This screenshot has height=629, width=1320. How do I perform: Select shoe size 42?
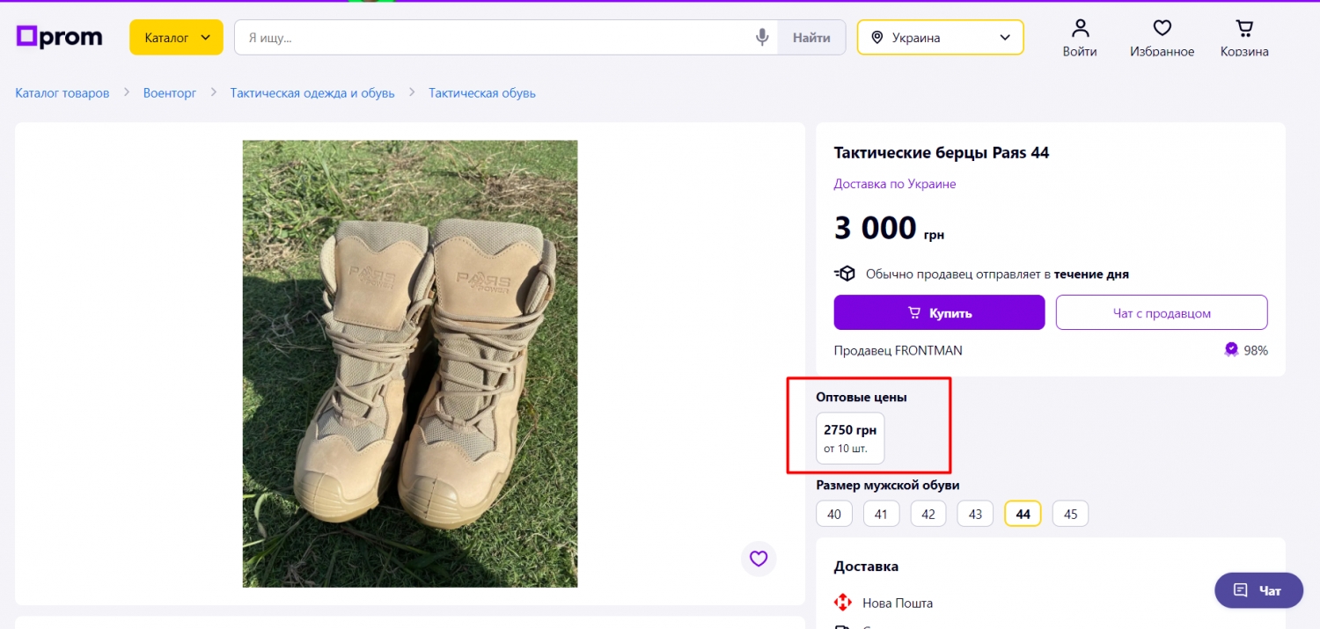coord(928,514)
